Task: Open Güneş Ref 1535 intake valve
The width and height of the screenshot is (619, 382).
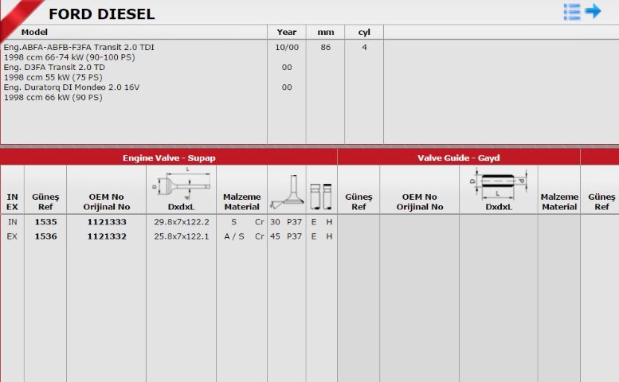Action: [45, 222]
